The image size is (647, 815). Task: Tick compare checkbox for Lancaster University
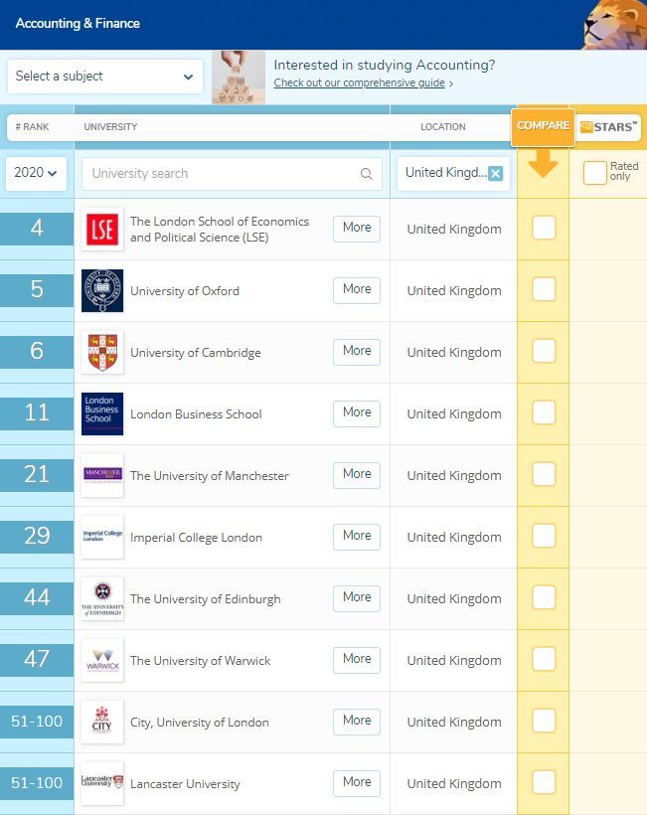click(544, 782)
